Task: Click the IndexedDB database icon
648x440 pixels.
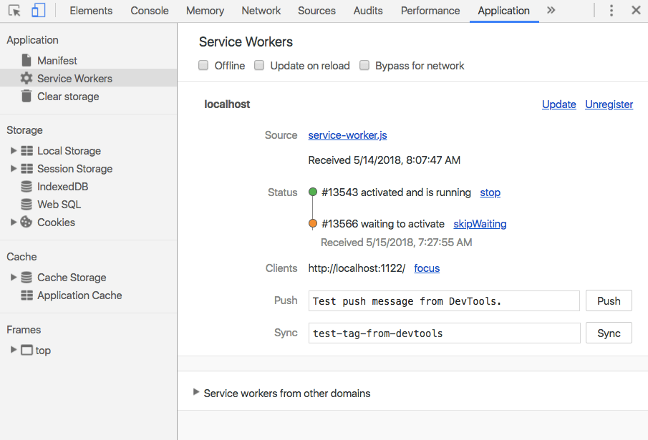Action: point(26,187)
